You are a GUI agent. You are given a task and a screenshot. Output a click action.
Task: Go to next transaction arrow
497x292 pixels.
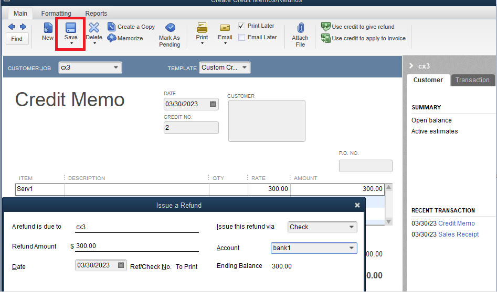pyautogui.click(x=23, y=27)
